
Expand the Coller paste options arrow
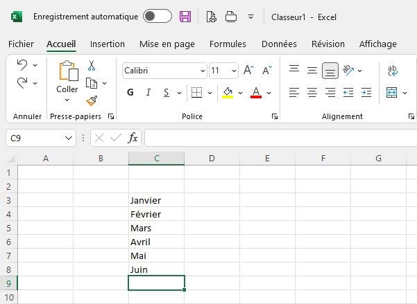[67, 100]
